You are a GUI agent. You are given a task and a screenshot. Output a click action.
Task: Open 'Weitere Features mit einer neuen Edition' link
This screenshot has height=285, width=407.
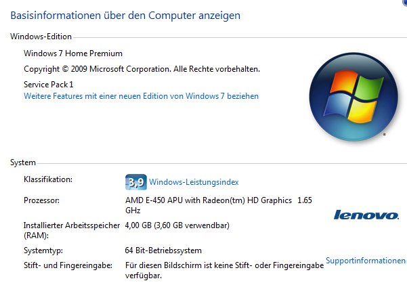tap(141, 96)
